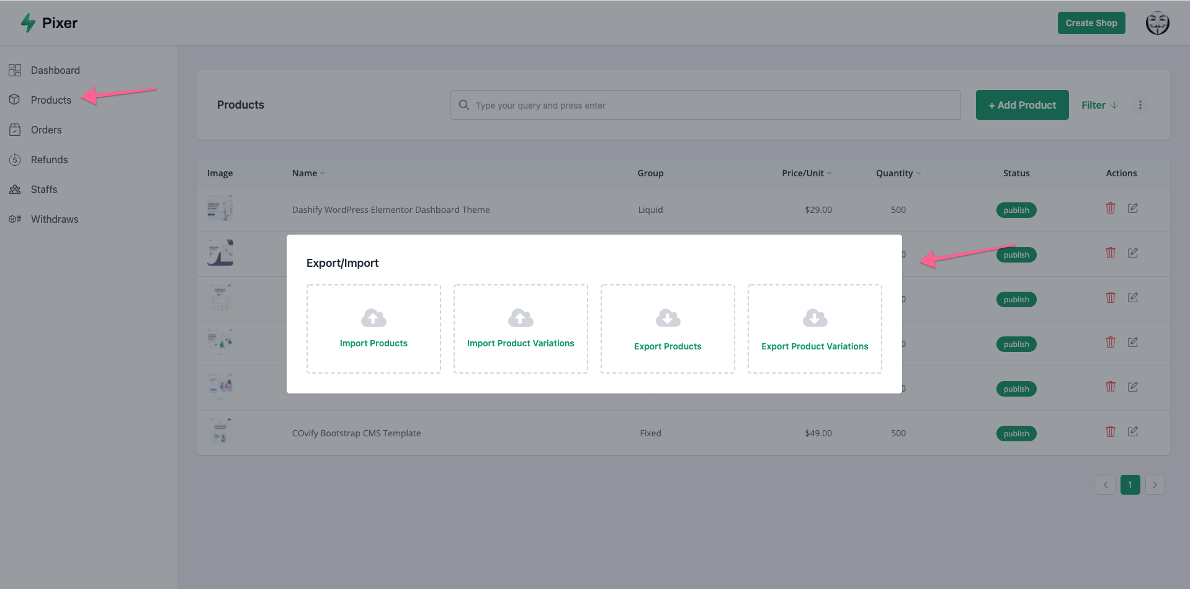Sort the table by Name column

(308, 173)
